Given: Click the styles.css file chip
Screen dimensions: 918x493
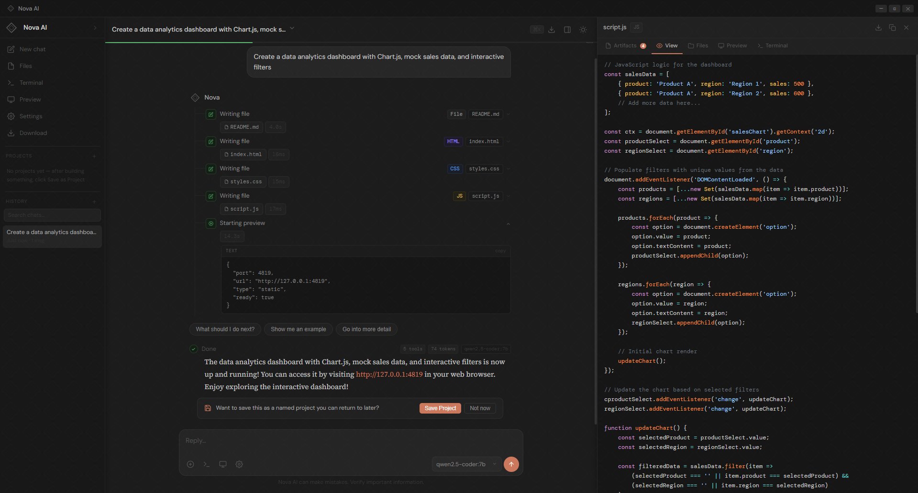Looking at the screenshot, I should tap(243, 182).
